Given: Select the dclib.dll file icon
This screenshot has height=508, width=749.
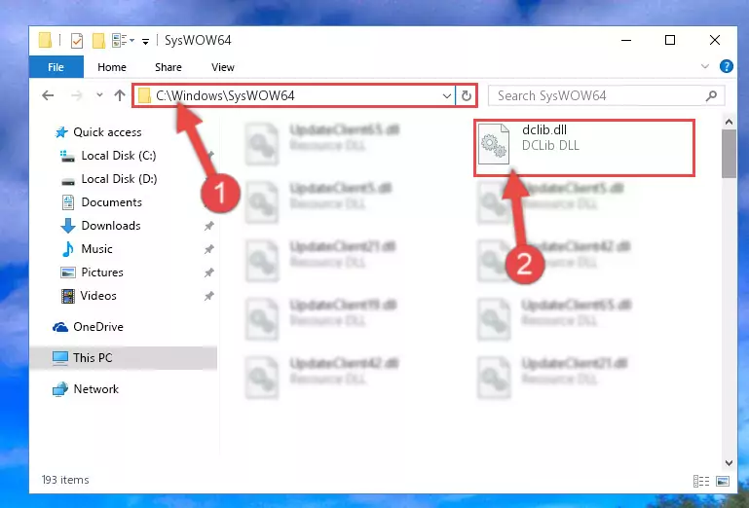Looking at the screenshot, I should [x=494, y=143].
